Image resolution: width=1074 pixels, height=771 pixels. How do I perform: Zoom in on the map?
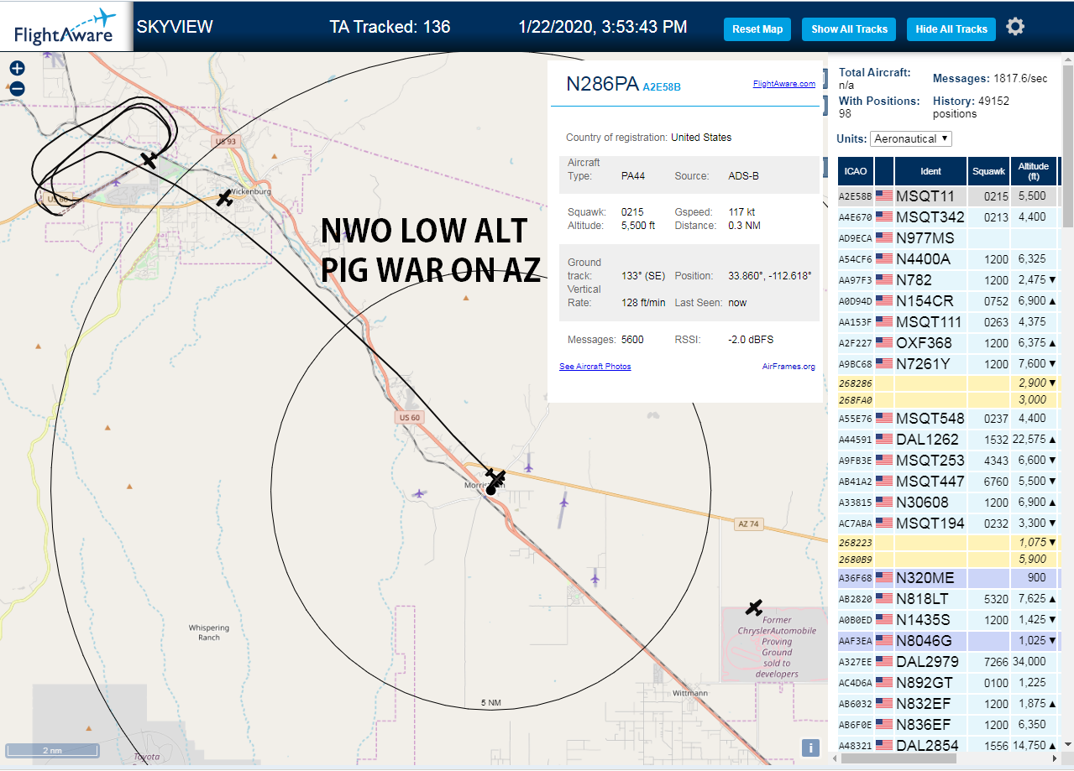[x=17, y=69]
